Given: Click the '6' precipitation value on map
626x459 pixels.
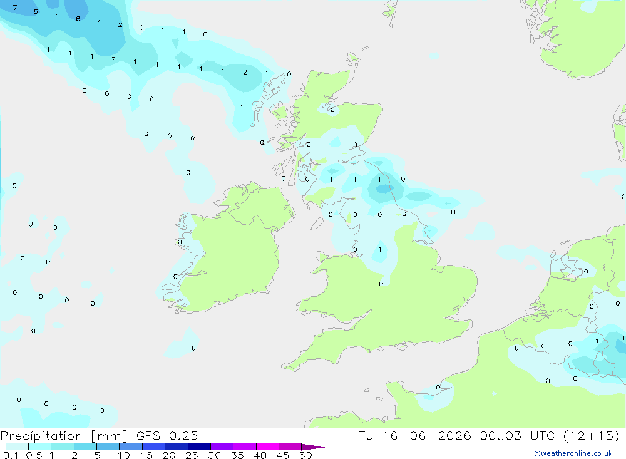Looking at the screenshot, I should (x=78, y=18).
